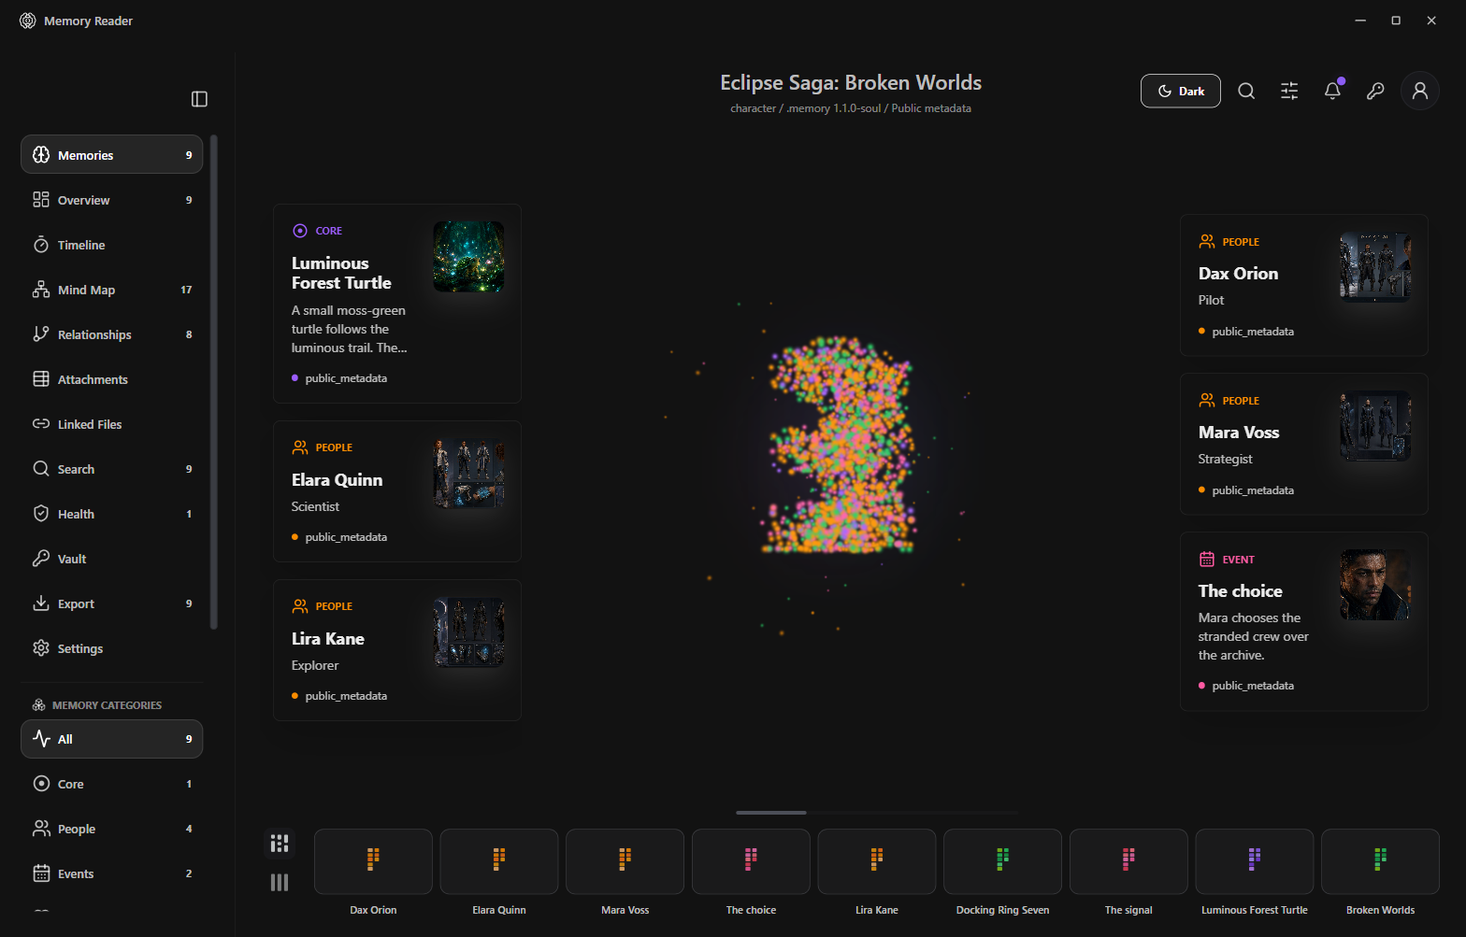Click Mara Voss card thumbnail image

[1375, 426]
